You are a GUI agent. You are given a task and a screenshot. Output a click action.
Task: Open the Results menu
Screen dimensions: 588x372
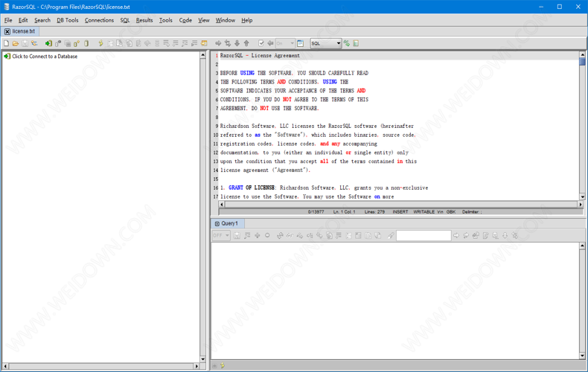(144, 20)
